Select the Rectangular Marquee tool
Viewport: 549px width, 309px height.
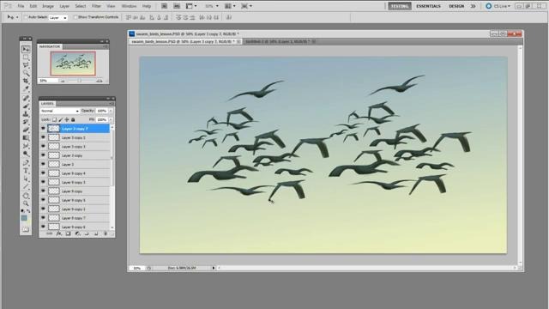point(26,58)
